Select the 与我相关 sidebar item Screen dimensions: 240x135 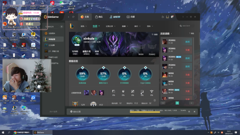pyautogui.click(x=53, y=33)
